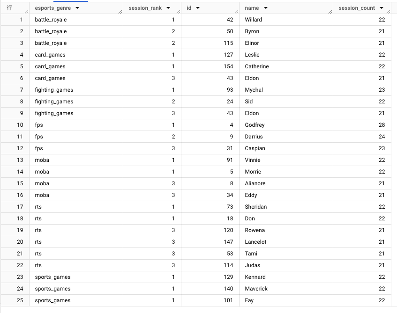Click the id column resize handle
Image resolution: width=397 pixels, height=313 pixels.
pos(236,11)
